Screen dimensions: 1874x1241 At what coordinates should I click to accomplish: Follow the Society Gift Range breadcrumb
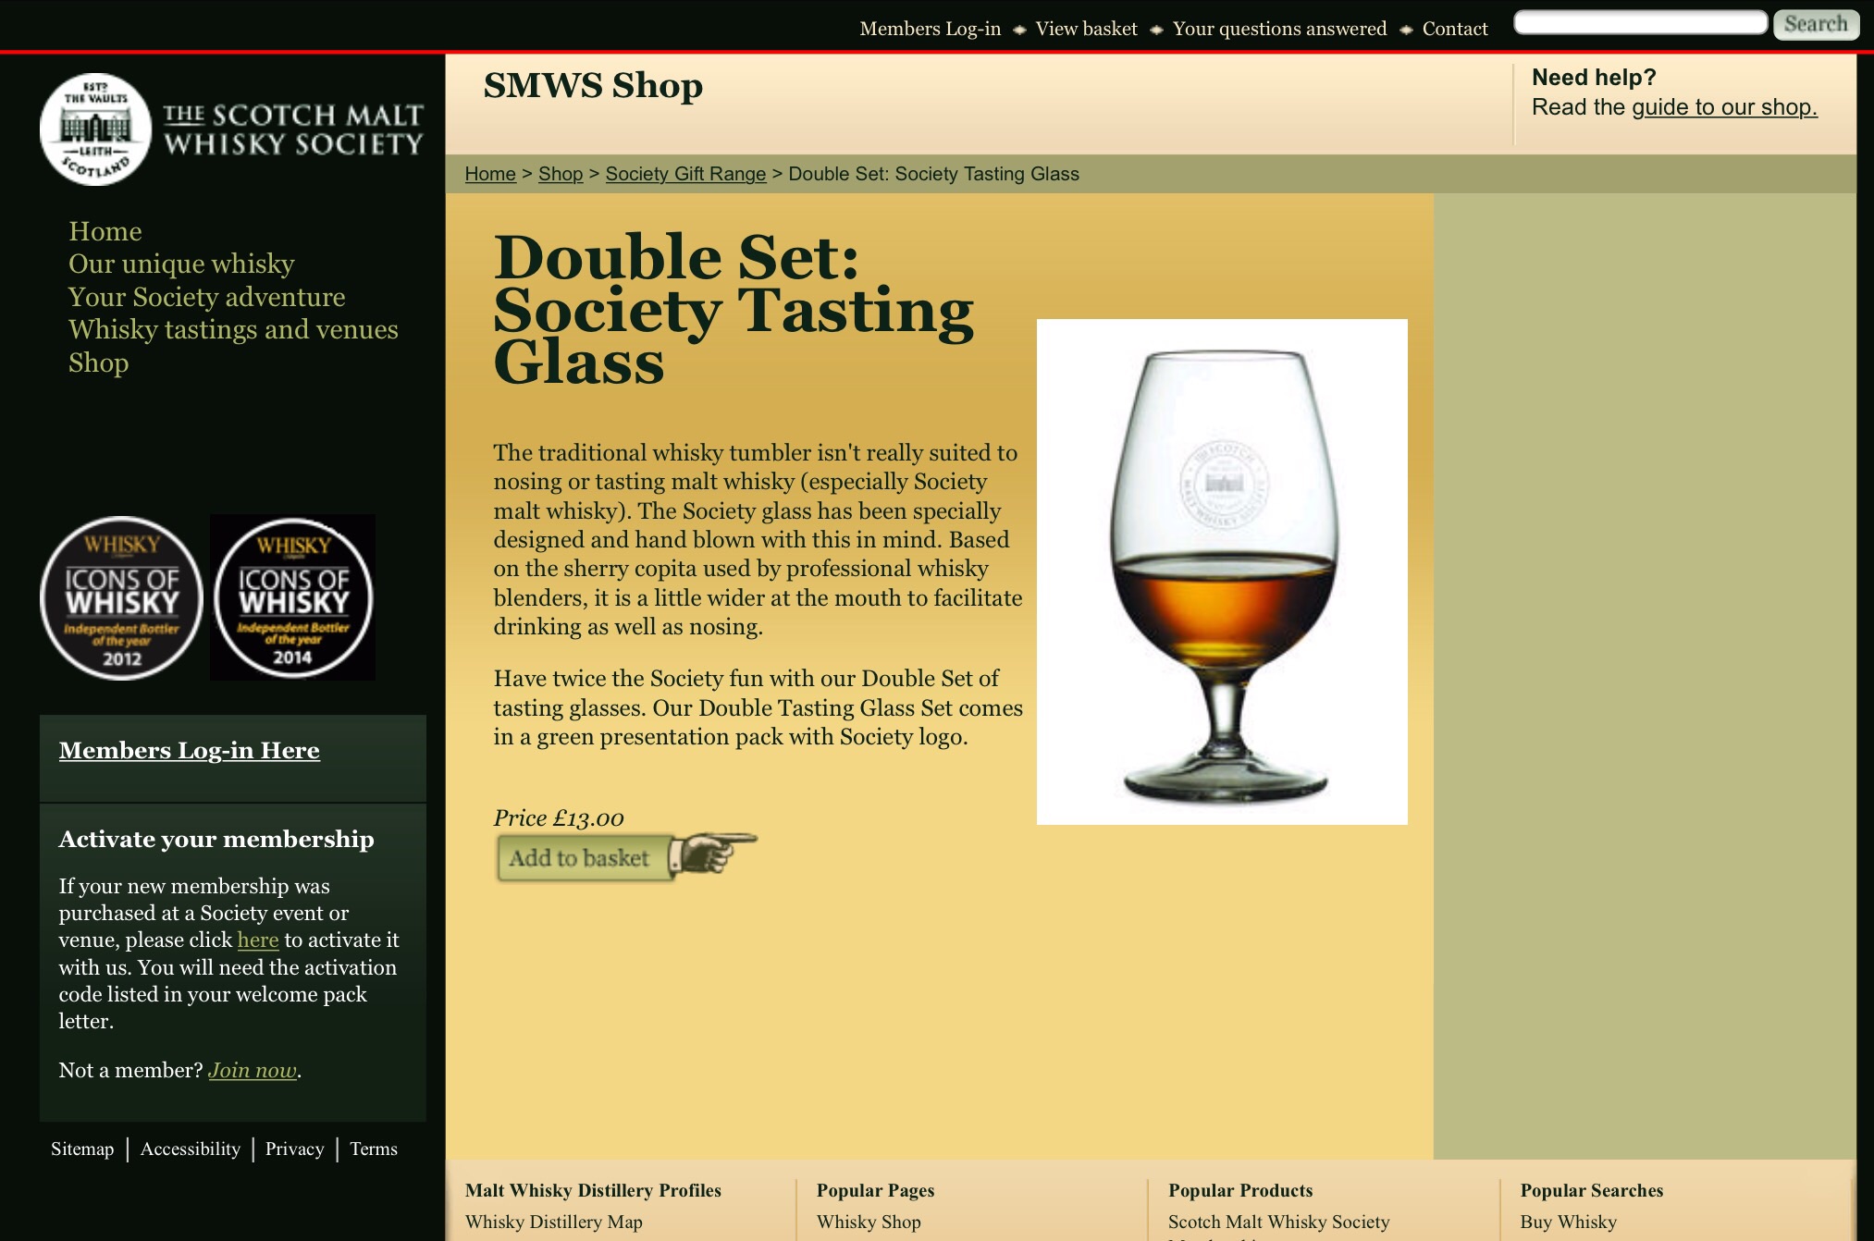(x=685, y=174)
